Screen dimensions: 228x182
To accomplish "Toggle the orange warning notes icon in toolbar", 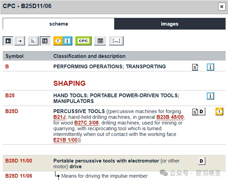I will [x=58, y=41].
